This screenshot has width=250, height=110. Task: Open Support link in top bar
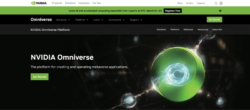click(x=201, y=3)
